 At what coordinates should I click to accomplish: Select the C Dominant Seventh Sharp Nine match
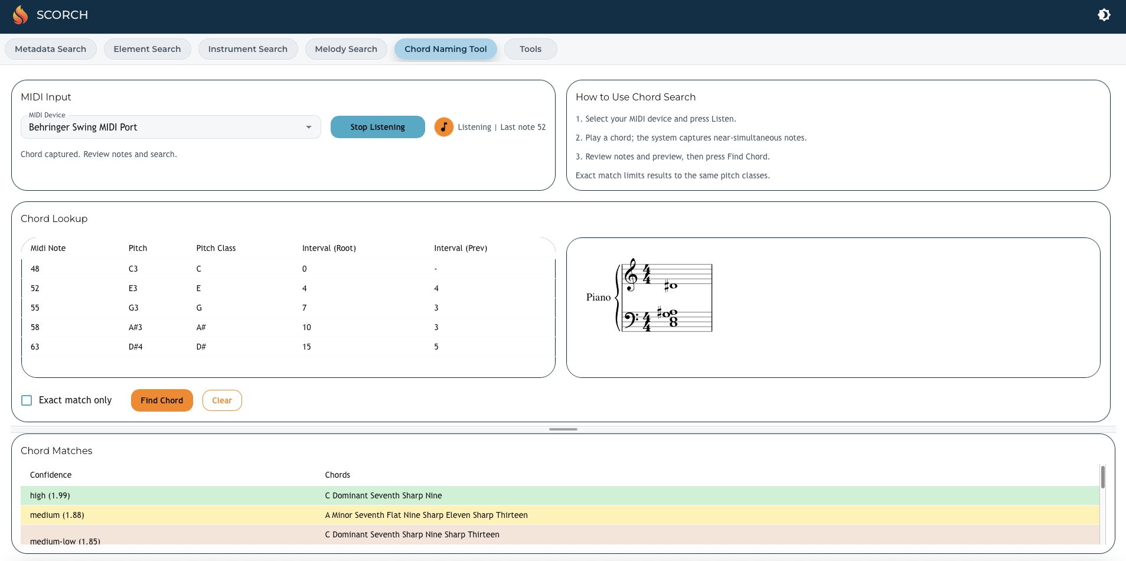click(x=383, y=495)
